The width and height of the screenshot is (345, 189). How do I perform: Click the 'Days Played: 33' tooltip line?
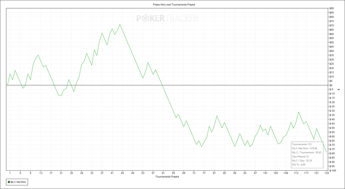tap(300, 157)
